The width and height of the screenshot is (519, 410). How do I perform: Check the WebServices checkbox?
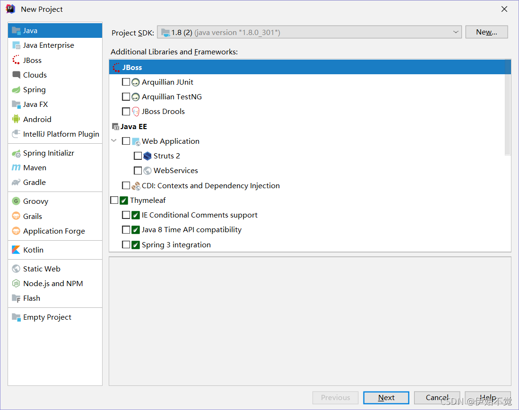click(138, 171)
